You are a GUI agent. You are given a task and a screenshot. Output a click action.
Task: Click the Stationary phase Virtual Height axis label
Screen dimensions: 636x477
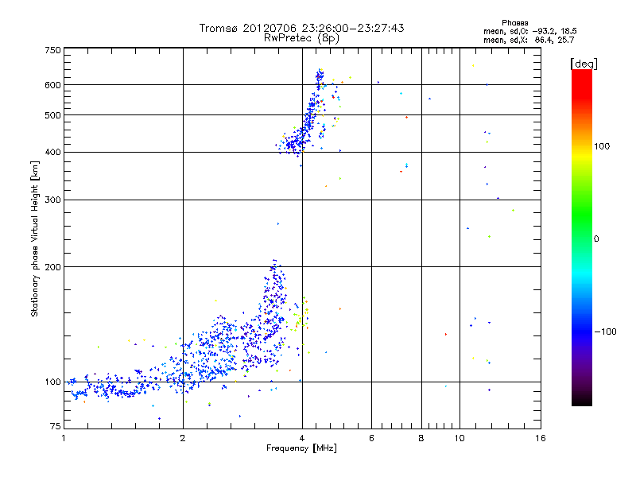pyautogui.click(x=35, y=238)
